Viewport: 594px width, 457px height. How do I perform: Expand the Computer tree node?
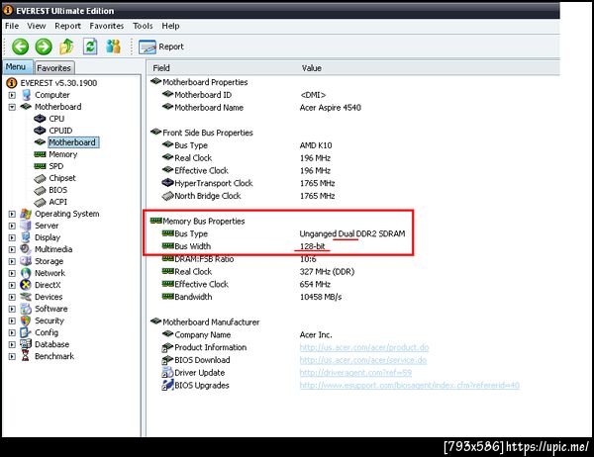click(x=12, y=95)
